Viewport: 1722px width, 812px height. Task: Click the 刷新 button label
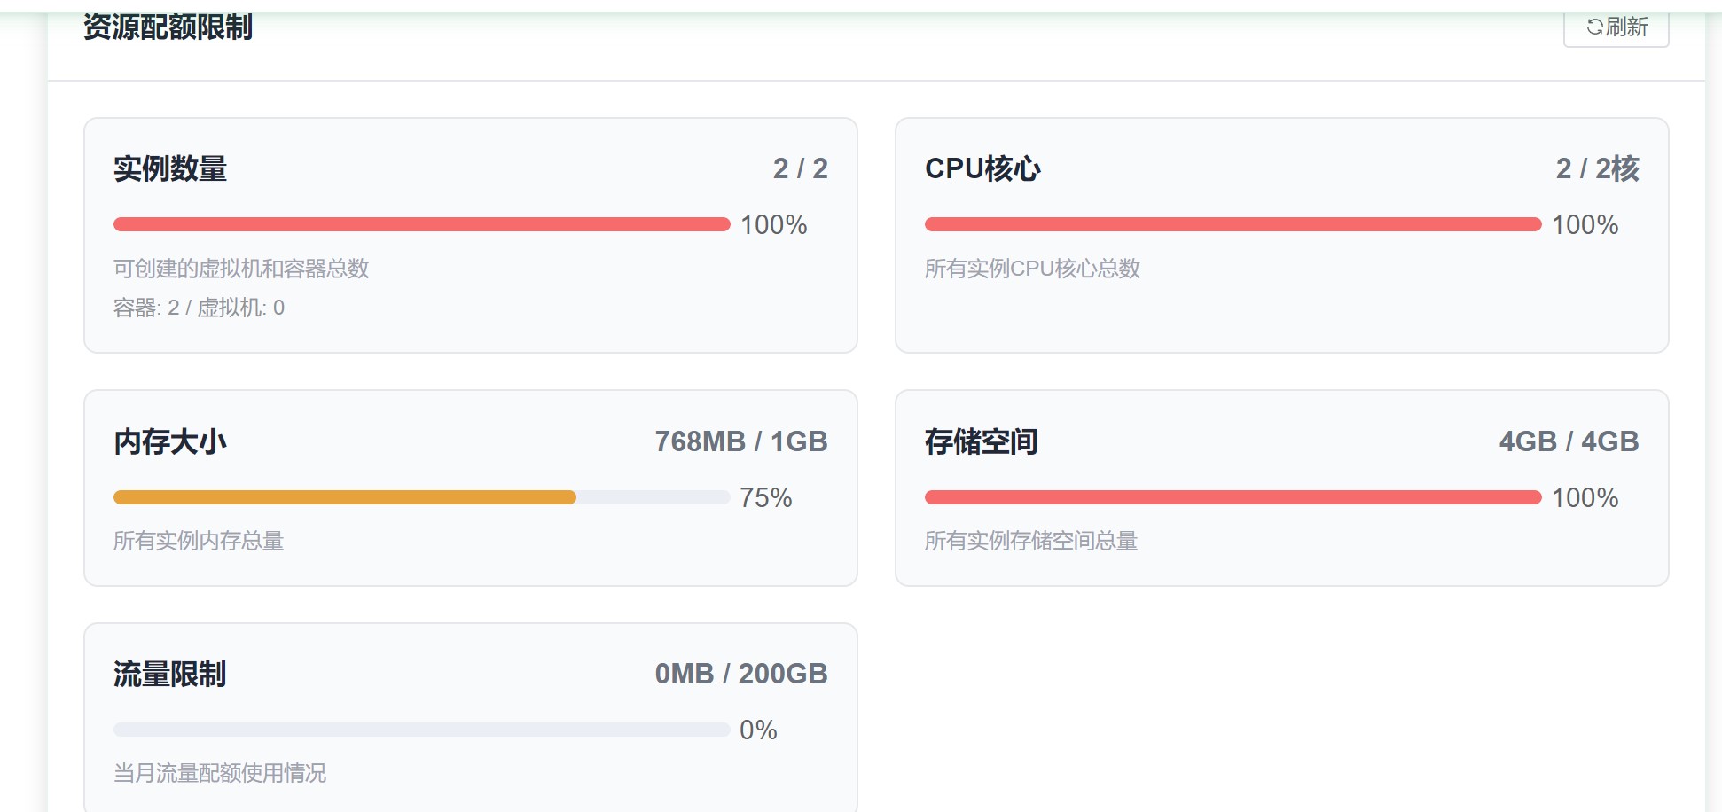click(1627, 27)
